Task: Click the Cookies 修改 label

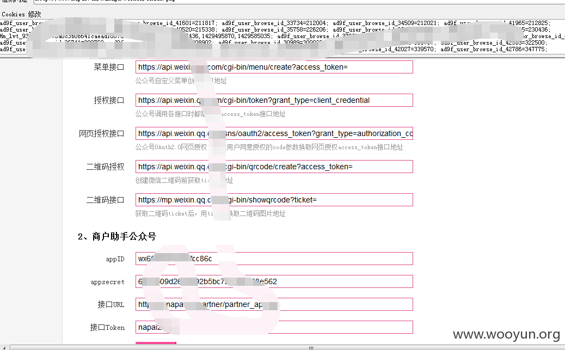Action: pyautogui.click(x=21, y=14)
